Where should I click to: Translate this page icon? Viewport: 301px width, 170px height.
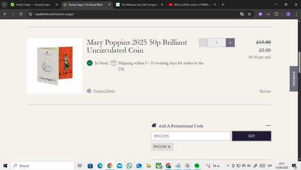click(x=242, y=14)
